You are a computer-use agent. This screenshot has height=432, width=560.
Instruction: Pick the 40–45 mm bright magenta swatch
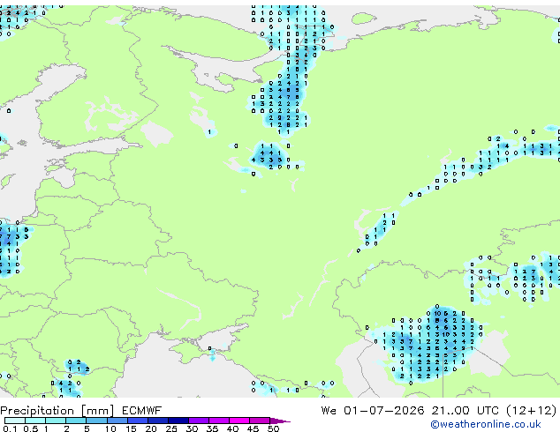pos(239,421)
